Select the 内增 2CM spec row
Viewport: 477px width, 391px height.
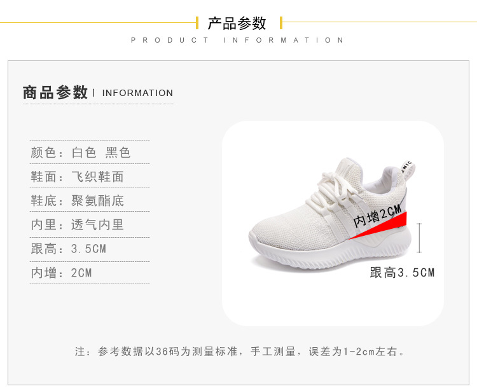pos(90,273)
